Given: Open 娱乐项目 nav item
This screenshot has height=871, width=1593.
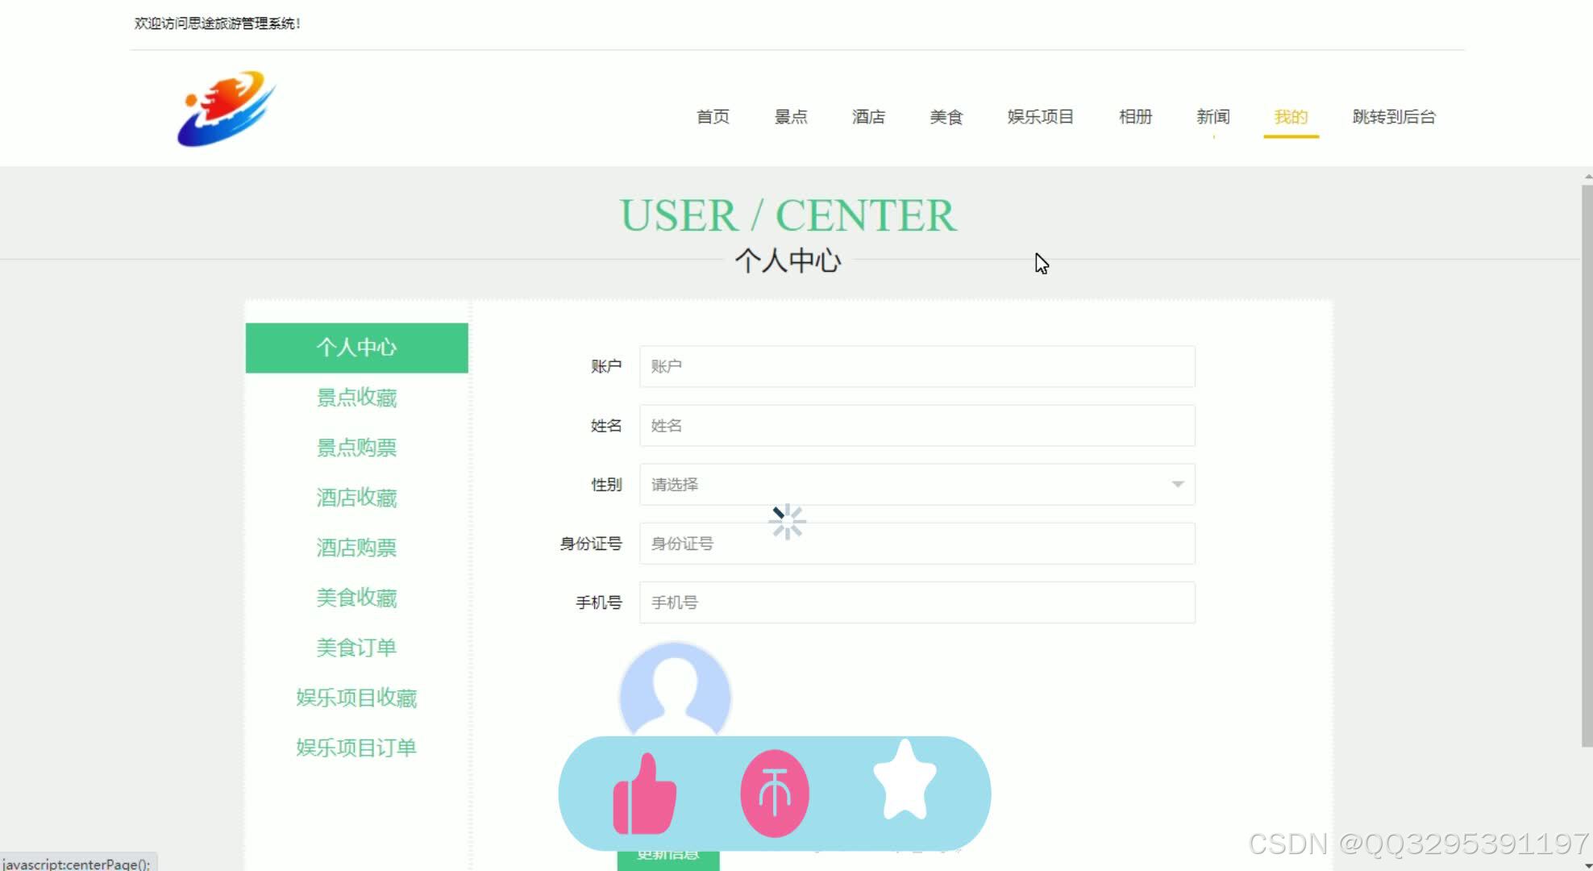Looking at the screenshot, I should 1041,117.
